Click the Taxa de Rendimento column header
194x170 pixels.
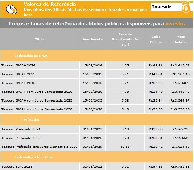[x=125, y=39]
